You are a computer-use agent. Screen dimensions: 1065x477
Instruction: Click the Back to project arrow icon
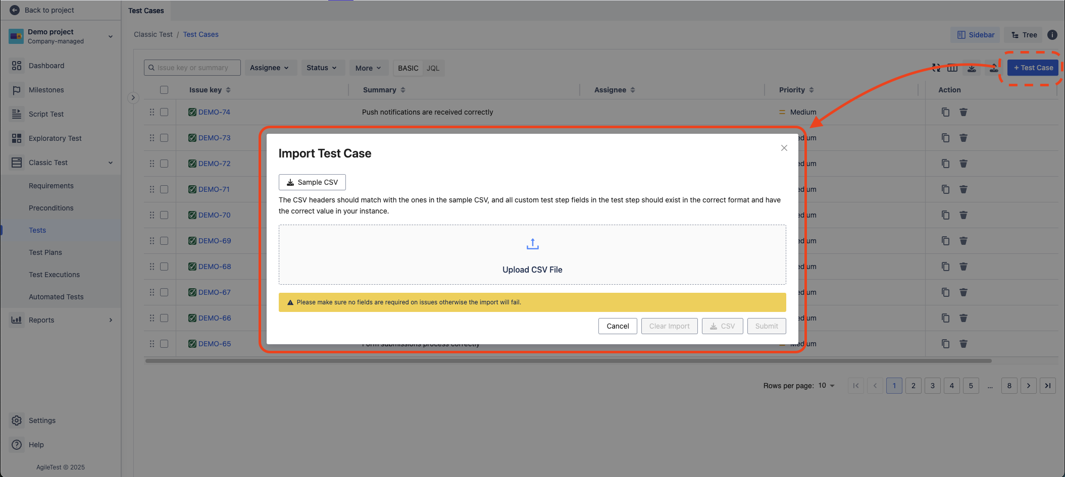(x=15, y=10)
